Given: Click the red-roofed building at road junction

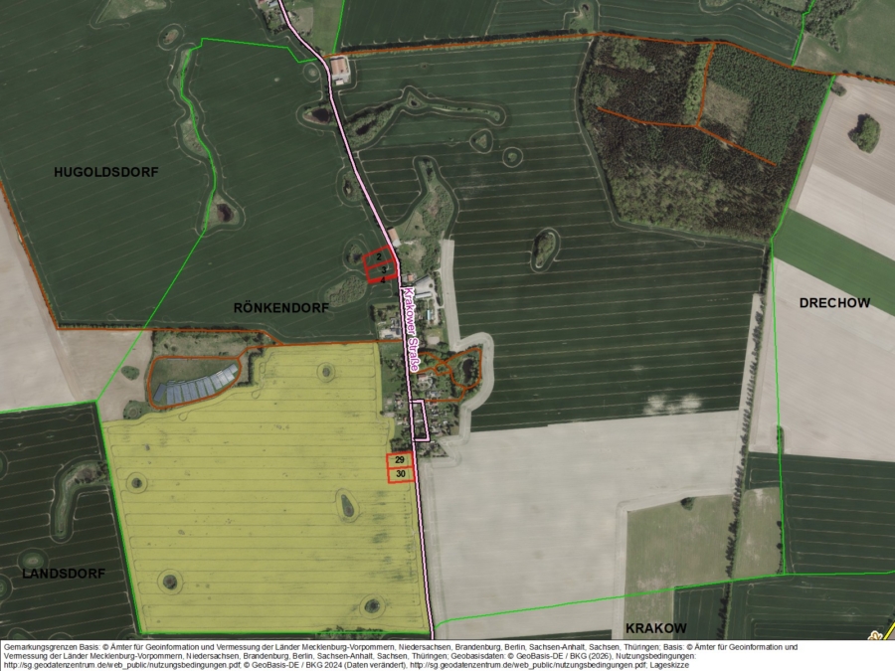Looking at the screenshot, I should 339,69.
